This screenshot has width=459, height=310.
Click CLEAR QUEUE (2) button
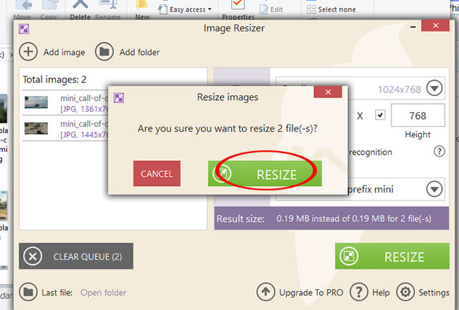click(76, 256)
